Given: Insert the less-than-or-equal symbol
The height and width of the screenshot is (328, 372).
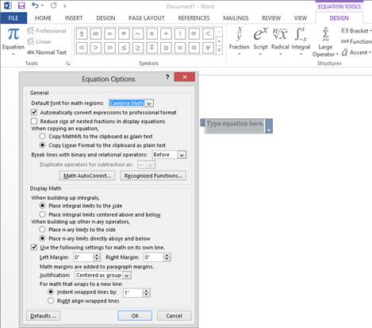Looking at the screenshot, I should (x=124, y=48).
